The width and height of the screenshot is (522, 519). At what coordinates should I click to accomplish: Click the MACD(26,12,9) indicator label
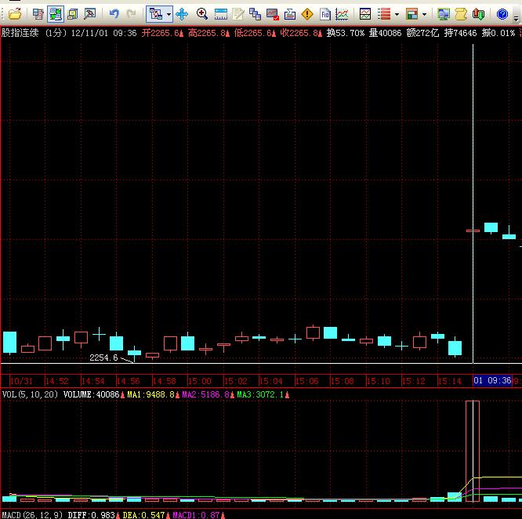pyautogui.click(x=32, y=514)
